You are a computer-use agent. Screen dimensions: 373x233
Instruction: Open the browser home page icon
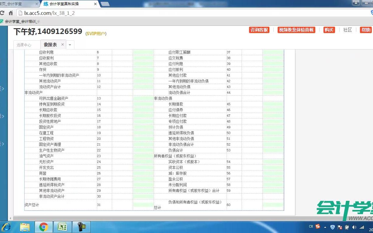click(10, 13)
